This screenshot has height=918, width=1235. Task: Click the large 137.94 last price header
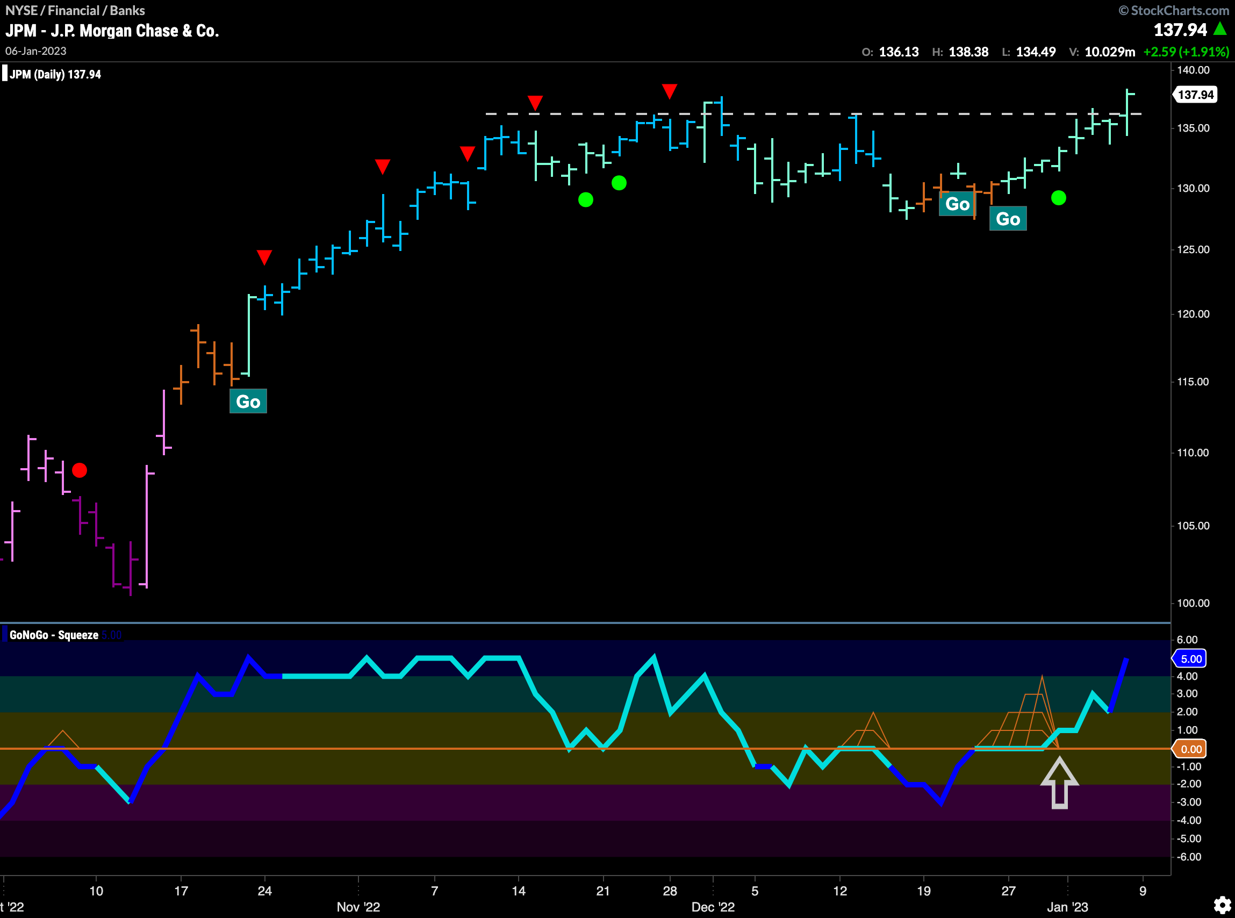tap(1181, 30)
